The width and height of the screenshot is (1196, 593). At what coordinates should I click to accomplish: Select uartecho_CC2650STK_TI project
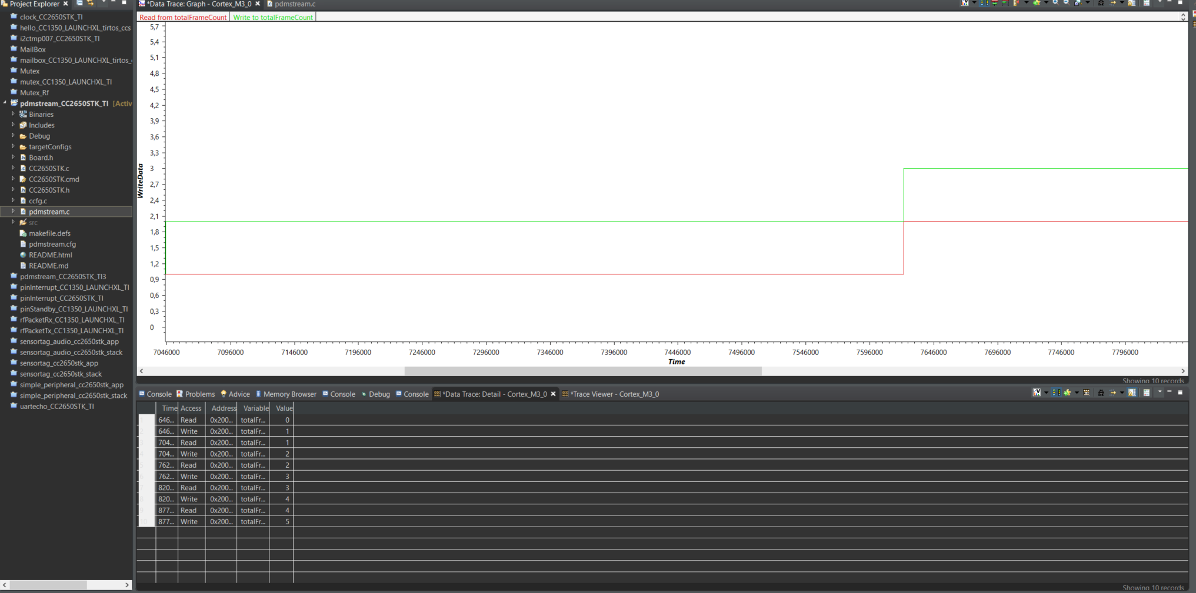56,406
